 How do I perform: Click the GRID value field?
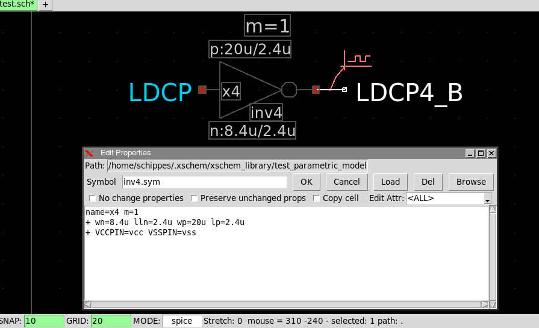111,321
